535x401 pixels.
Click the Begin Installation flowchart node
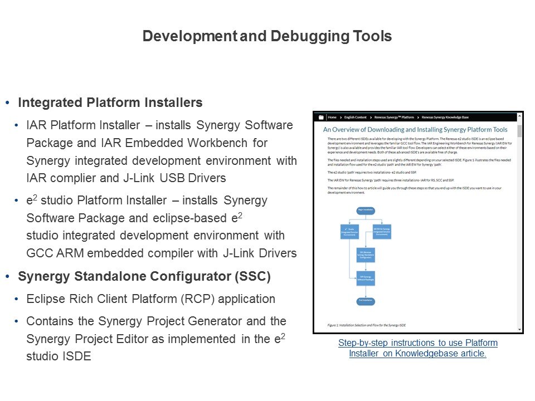366,210
